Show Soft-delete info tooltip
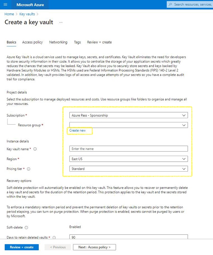Screen dimensions: 213x255 point(27,227)
